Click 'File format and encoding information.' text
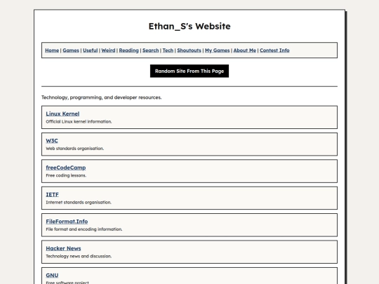 (x=84, y=229)
